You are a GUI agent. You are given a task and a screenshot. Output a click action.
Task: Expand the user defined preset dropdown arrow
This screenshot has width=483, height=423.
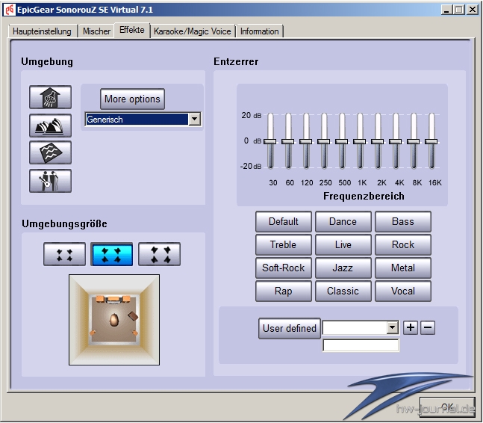pos(392,327)
